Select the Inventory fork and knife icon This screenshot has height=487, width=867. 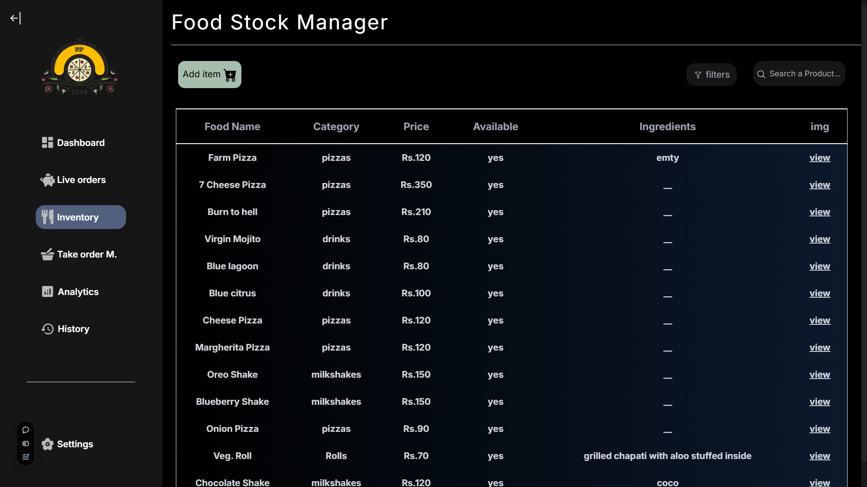click(x=47, y=217)
